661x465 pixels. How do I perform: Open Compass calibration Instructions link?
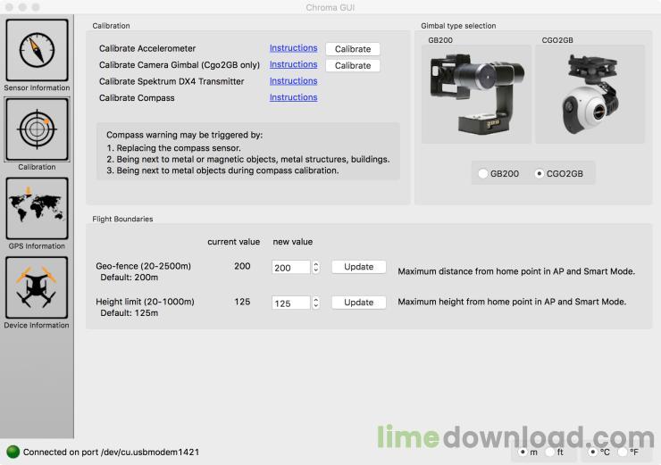click(293, 97)
